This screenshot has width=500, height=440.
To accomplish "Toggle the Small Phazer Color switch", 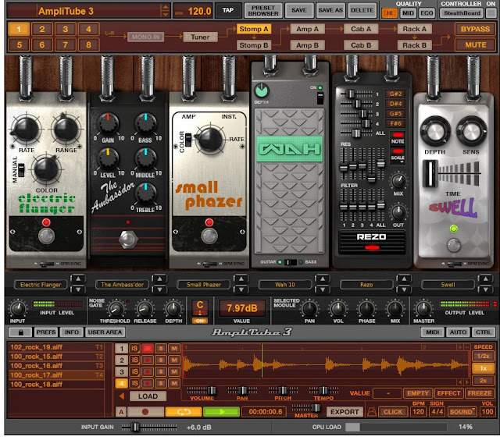I will tap(188, 140).
